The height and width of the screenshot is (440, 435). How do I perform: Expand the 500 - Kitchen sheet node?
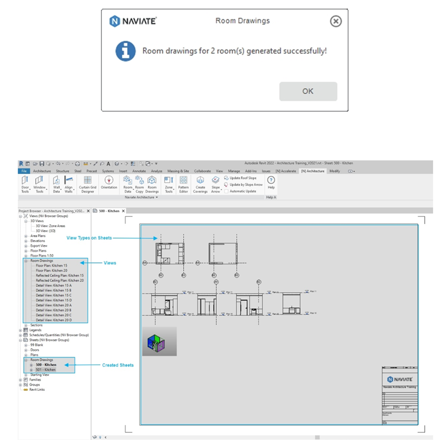click(31, 365)
